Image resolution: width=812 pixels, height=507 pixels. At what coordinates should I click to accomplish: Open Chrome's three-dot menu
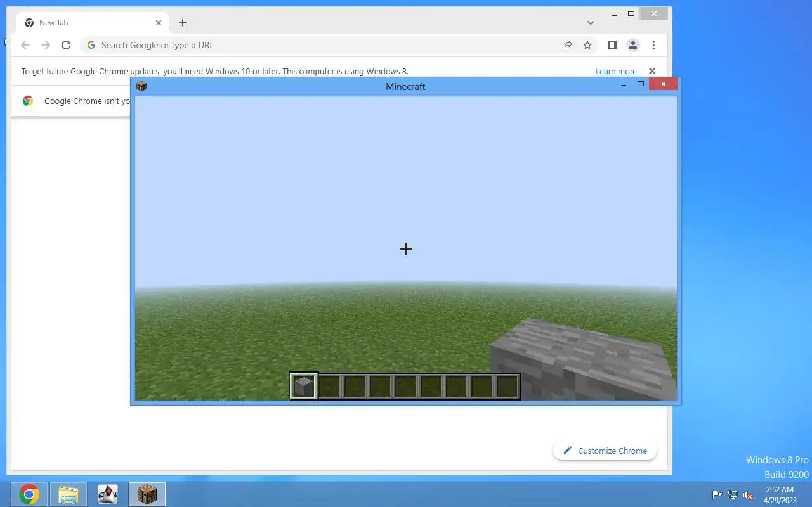653,45
